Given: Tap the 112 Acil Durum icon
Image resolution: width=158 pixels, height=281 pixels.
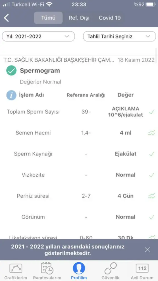Looking at the screenshot, I should tap(142, 268).
